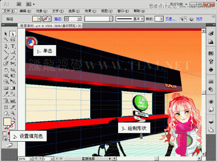Toggle the Draw Normal mode button
The height and width of the screenshot is (162, 217).
[5, 139]
